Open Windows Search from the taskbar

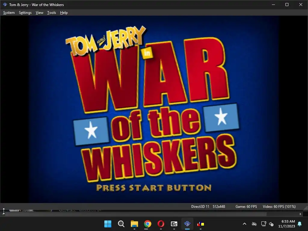[121, 224]
